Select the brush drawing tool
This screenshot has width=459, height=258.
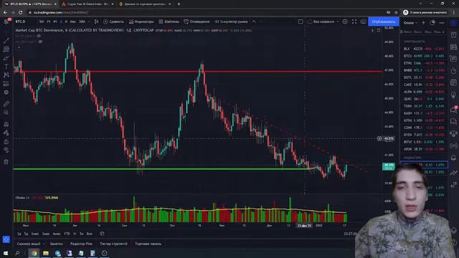pyautogui.click(x=6, y=58)
